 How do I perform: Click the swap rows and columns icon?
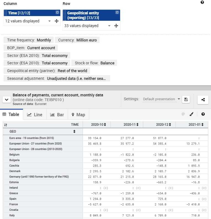click(6, 125)
